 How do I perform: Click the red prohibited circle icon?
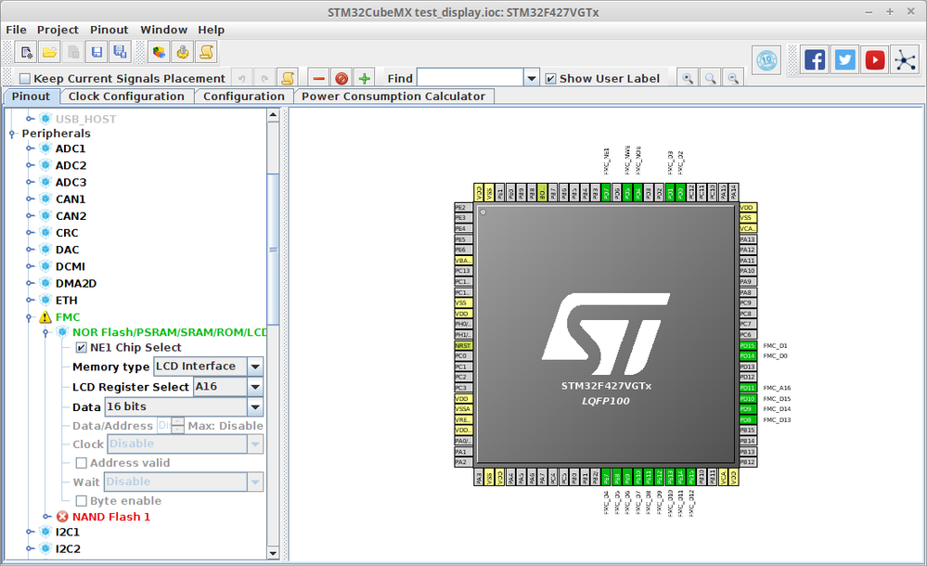point(341,78)
